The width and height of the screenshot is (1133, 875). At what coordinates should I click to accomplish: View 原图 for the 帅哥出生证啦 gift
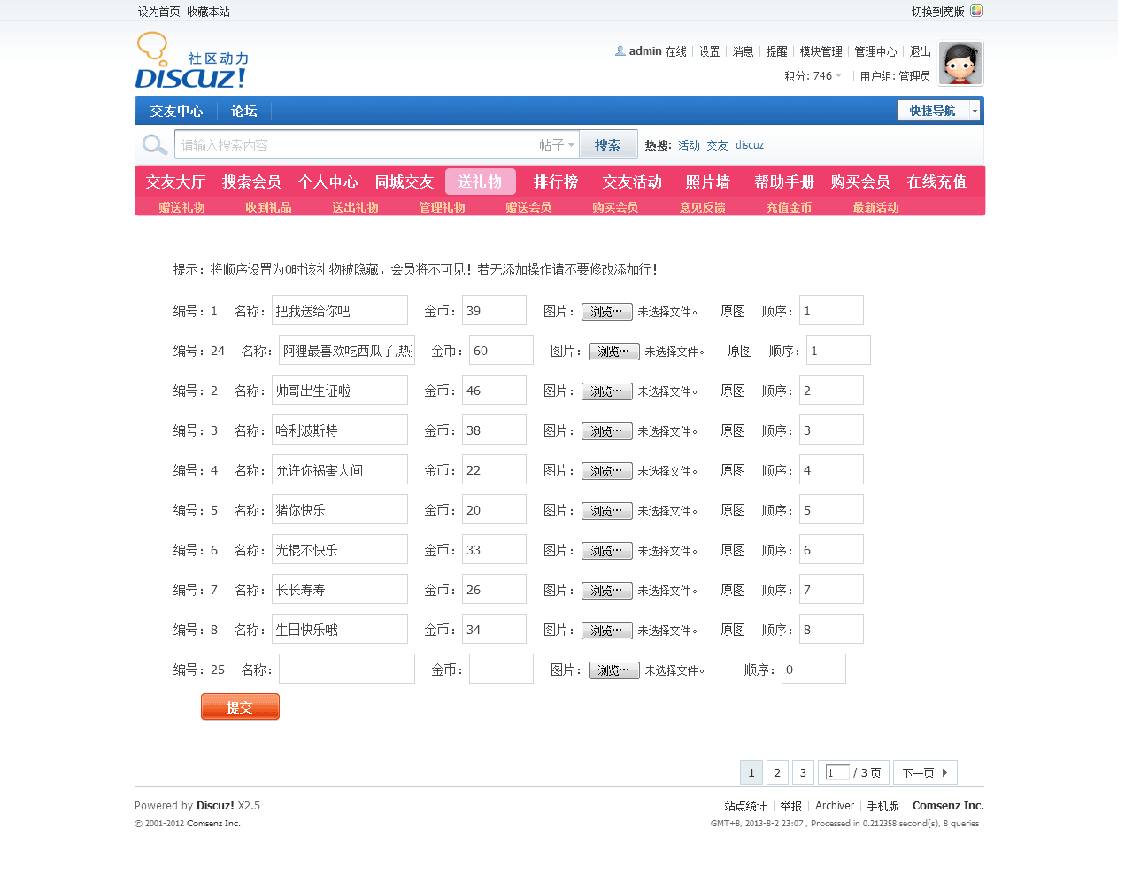pos(733,391)
